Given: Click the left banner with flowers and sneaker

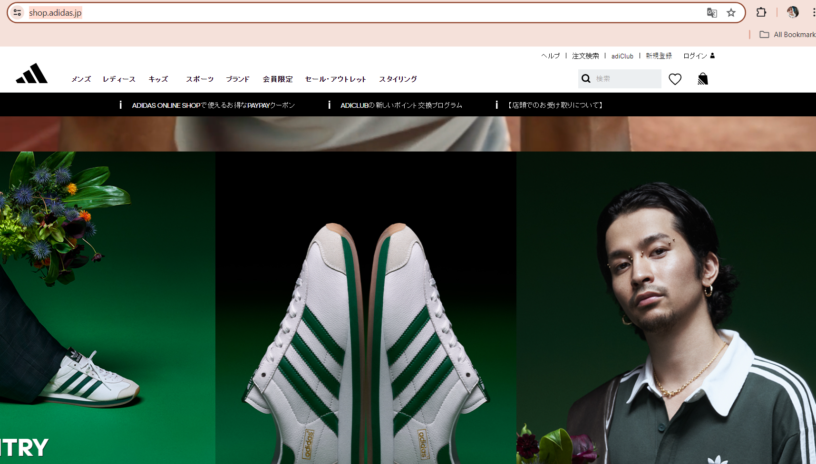Looking at the screenshot, I should tap(107, 308).
